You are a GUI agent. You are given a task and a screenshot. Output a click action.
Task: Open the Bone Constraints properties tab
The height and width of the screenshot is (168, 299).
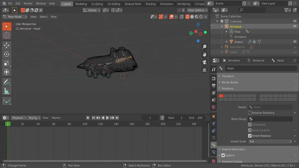214,152
